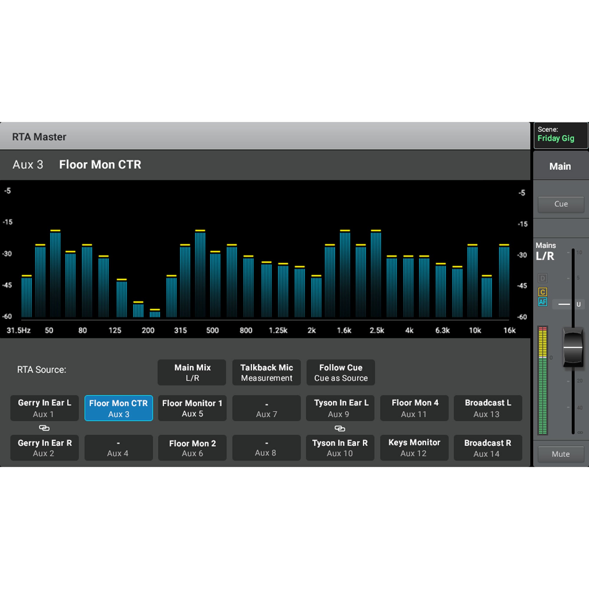
Task: Select Floor Monitor 1 on Aux 5
Action: click(192, 408)
